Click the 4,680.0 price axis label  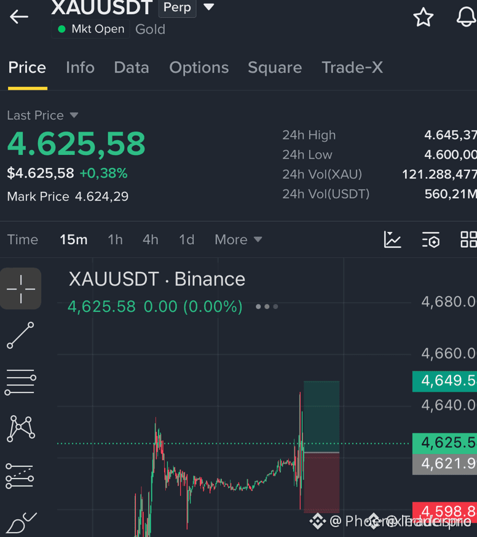(x=449, y=302)
